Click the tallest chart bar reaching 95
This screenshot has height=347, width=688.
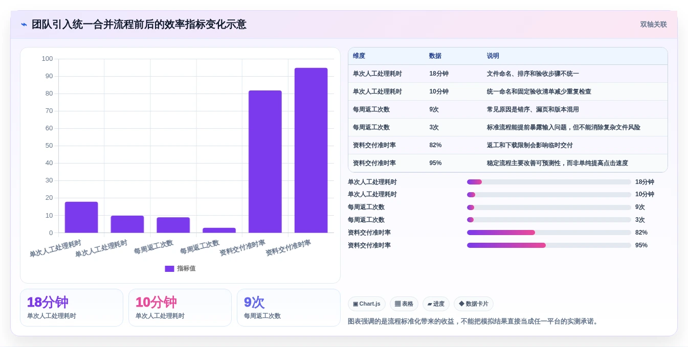tap(311, 151)
